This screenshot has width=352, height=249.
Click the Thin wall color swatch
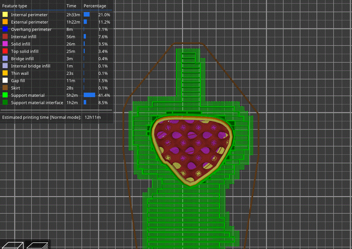click(5, 73)
